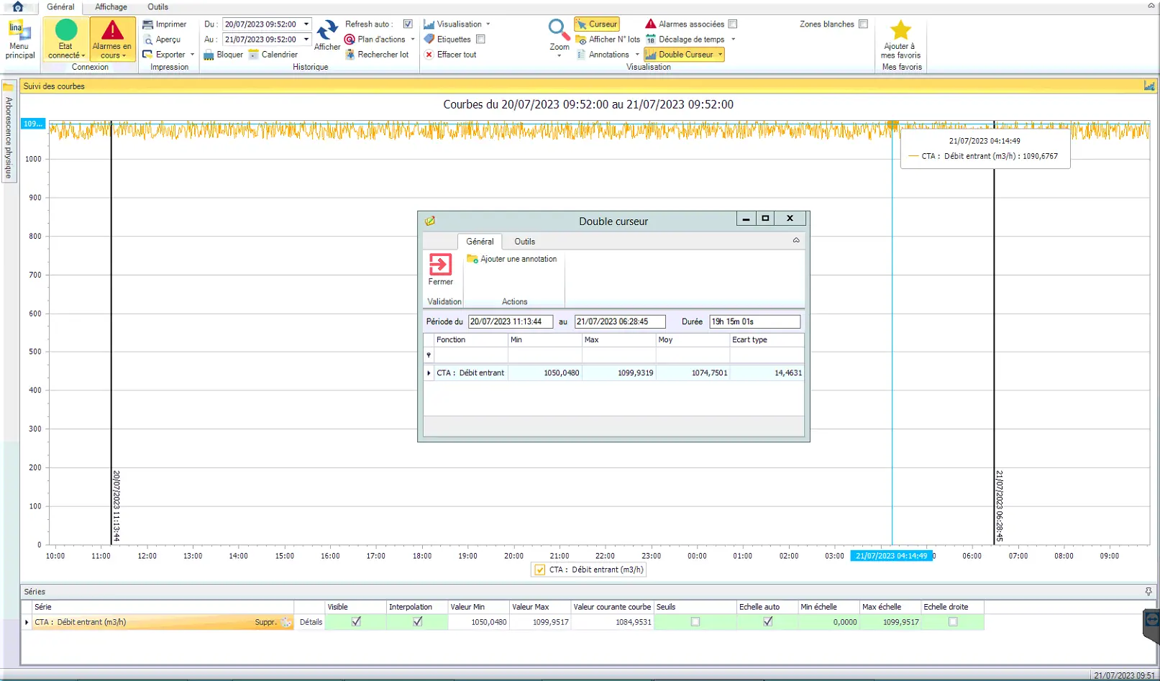Image resolution: width=1160 pixels, height=681 pixels.
Task: Toggle the Etiquettes checkbox
Action: pos(480,40)
